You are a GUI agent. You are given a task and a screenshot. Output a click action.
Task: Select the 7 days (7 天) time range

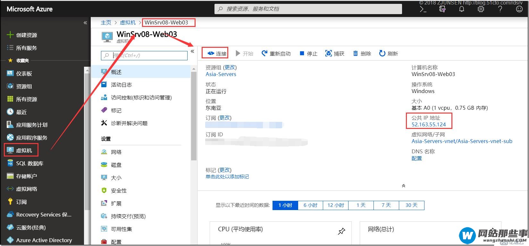386,205
